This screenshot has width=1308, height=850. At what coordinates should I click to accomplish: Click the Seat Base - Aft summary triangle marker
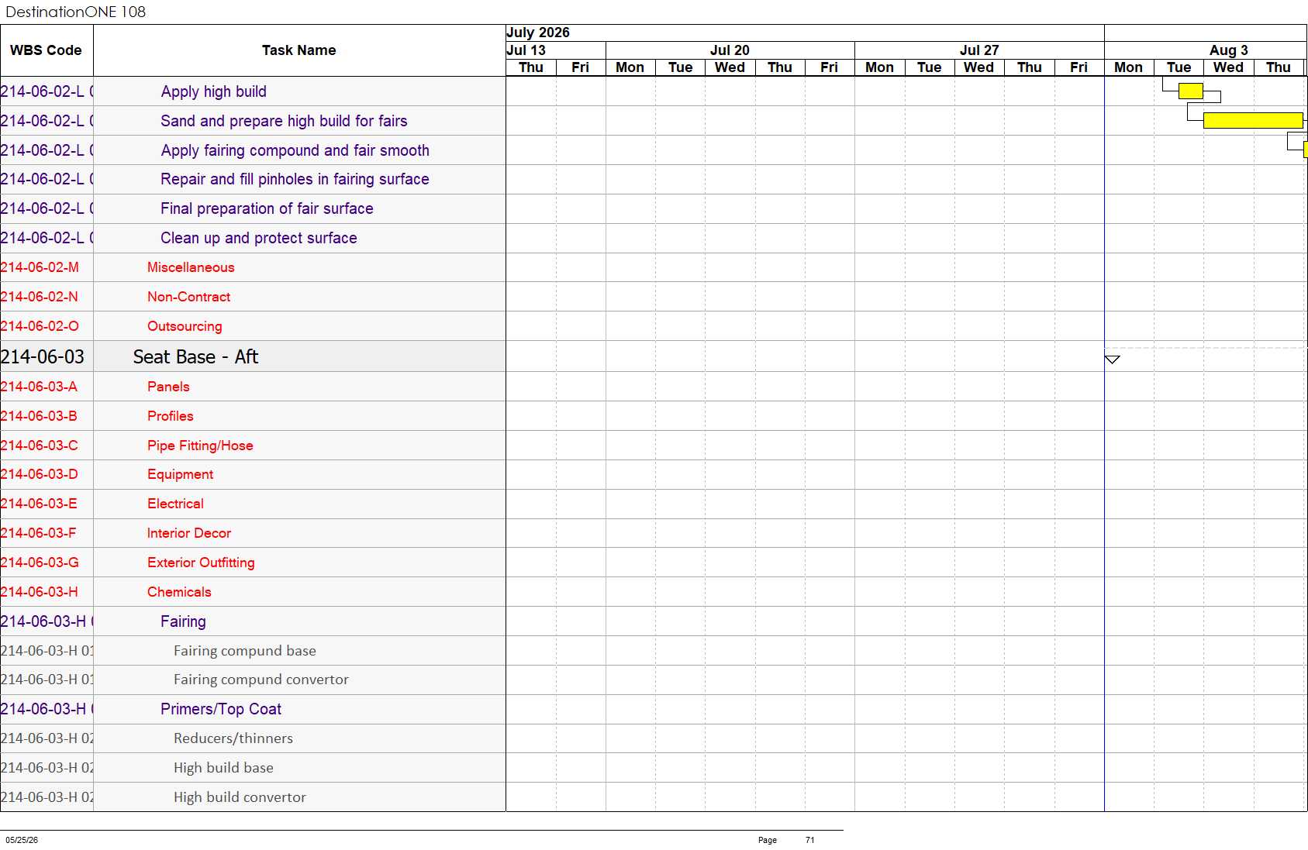tap(1112, 360)
